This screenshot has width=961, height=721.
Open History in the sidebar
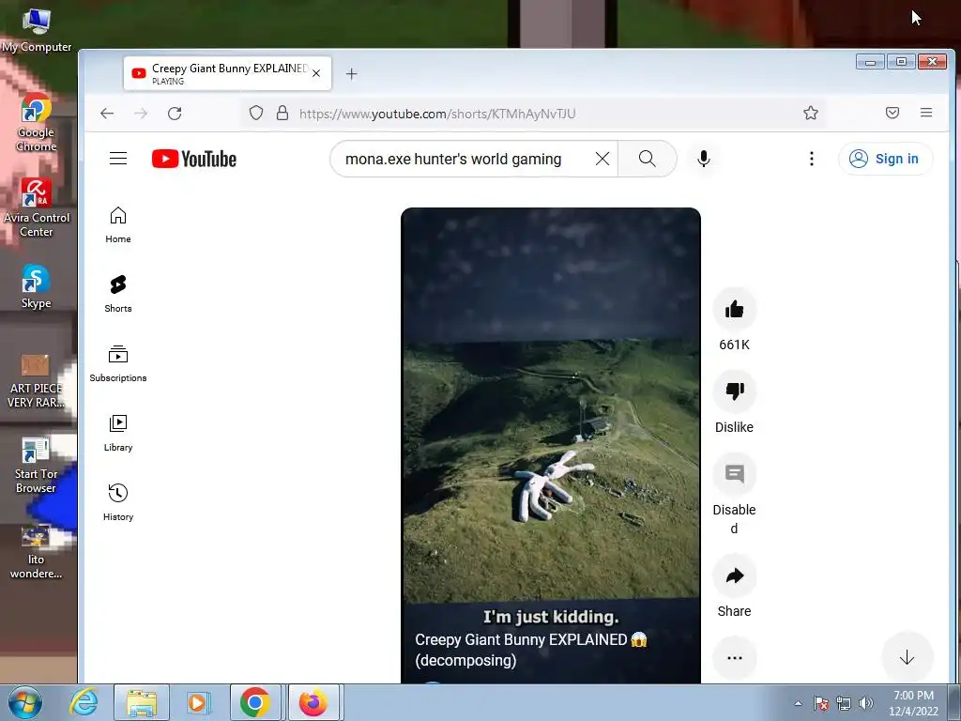(x=118, y=503)
